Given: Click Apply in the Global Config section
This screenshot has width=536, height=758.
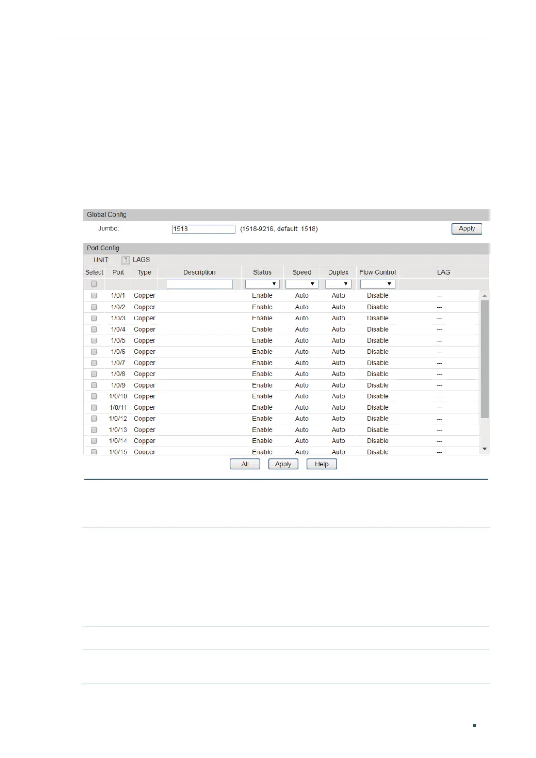Looking at the screenshot, I should (x=467, y=229).
